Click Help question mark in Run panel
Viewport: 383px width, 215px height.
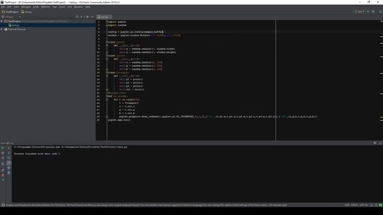(x=2, y=180)
